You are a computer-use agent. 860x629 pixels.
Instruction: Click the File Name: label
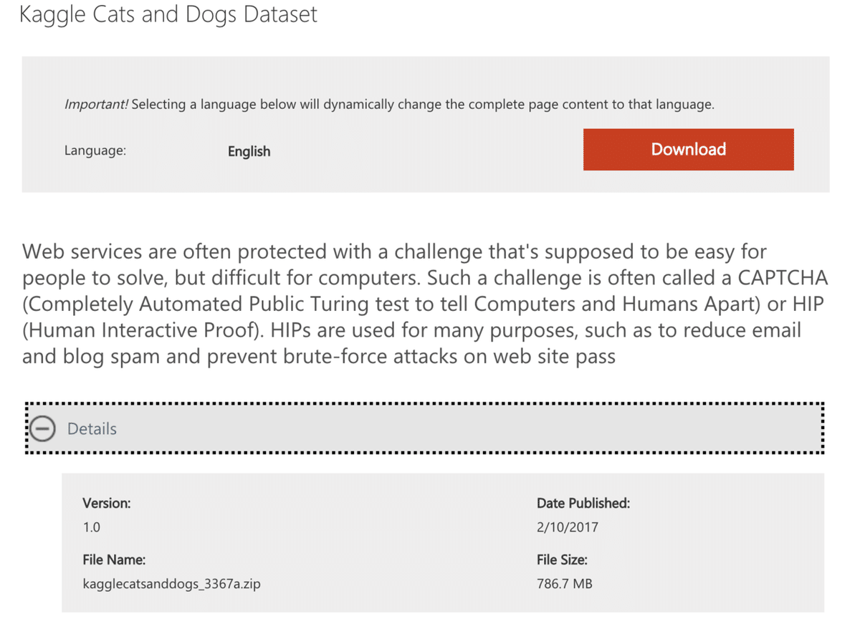coord(114,560)
